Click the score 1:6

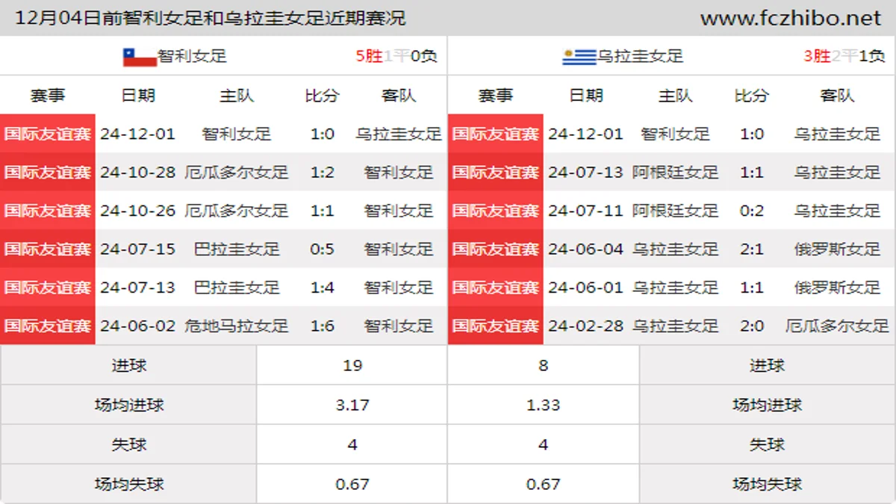(323, 326)
